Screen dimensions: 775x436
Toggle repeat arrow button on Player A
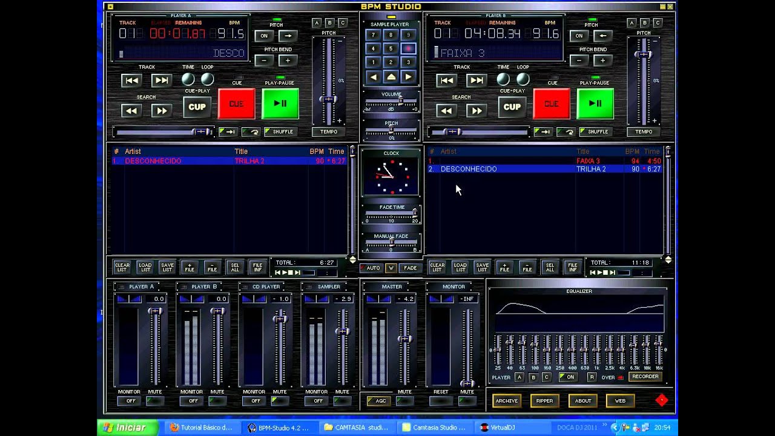(x=251, y=131)
